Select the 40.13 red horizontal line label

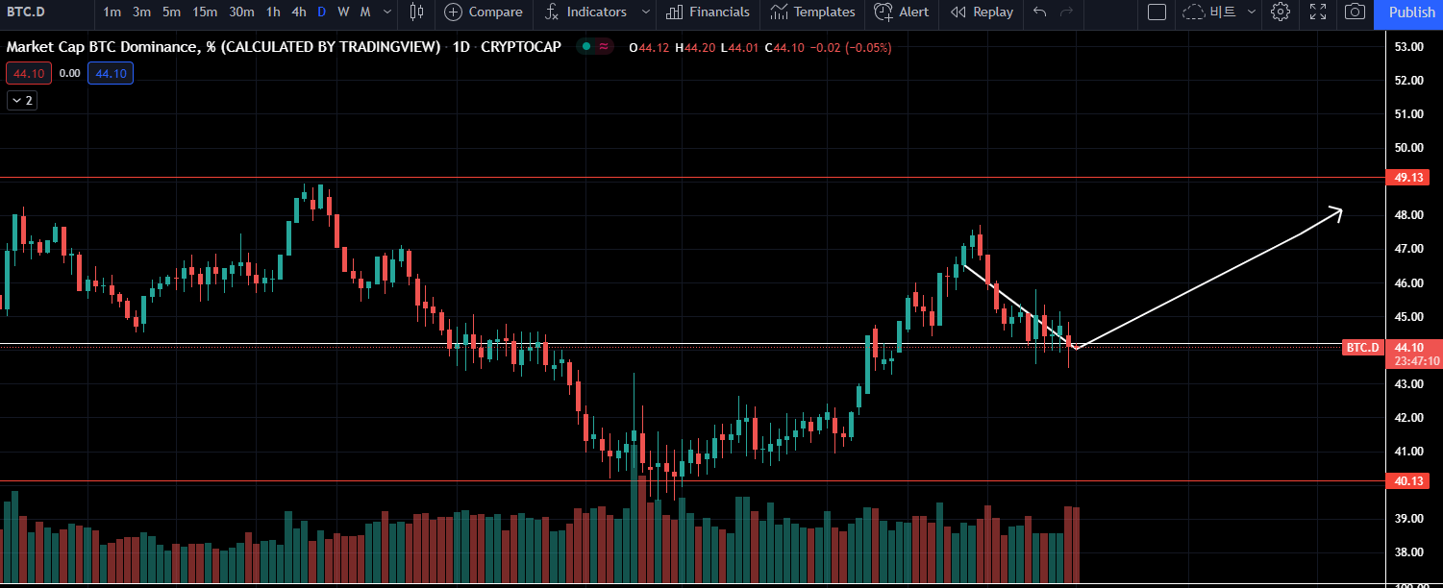[1410, 480]
